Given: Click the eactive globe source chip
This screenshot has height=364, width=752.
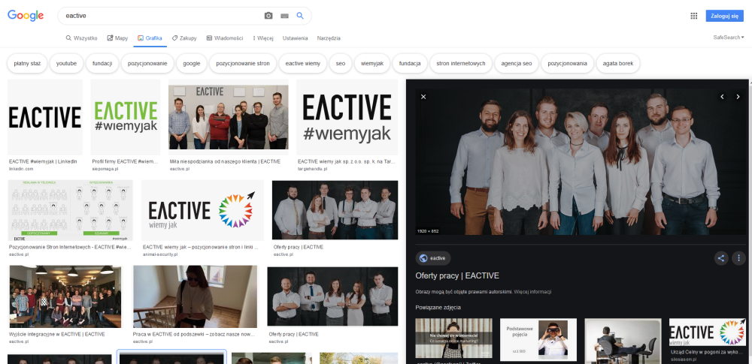Looking at the screenshot, I should coord(433,258).
